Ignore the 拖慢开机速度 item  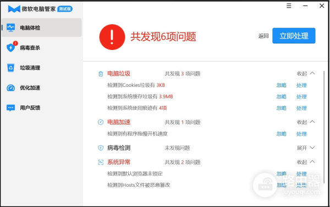pyautogui.click(x=282, y=134)
